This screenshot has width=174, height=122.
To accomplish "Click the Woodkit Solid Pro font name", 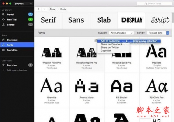I will (x=122, y=63).
